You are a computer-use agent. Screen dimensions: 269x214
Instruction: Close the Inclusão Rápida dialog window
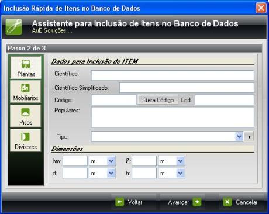coord(261,8)
